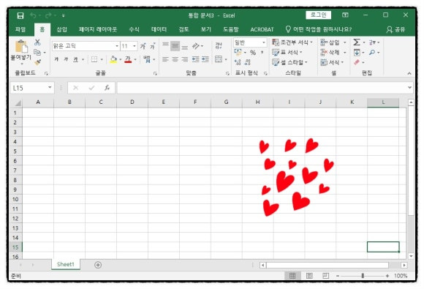Redo the last undone action

[48, 15]
